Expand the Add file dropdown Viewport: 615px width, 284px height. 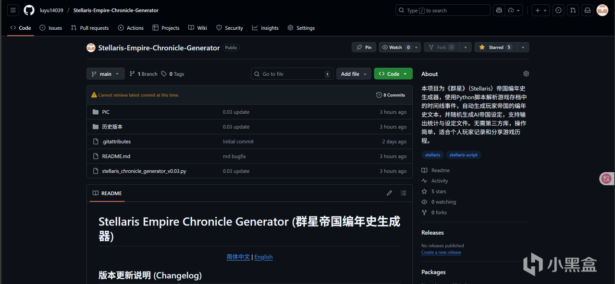(x=354, y=74)
